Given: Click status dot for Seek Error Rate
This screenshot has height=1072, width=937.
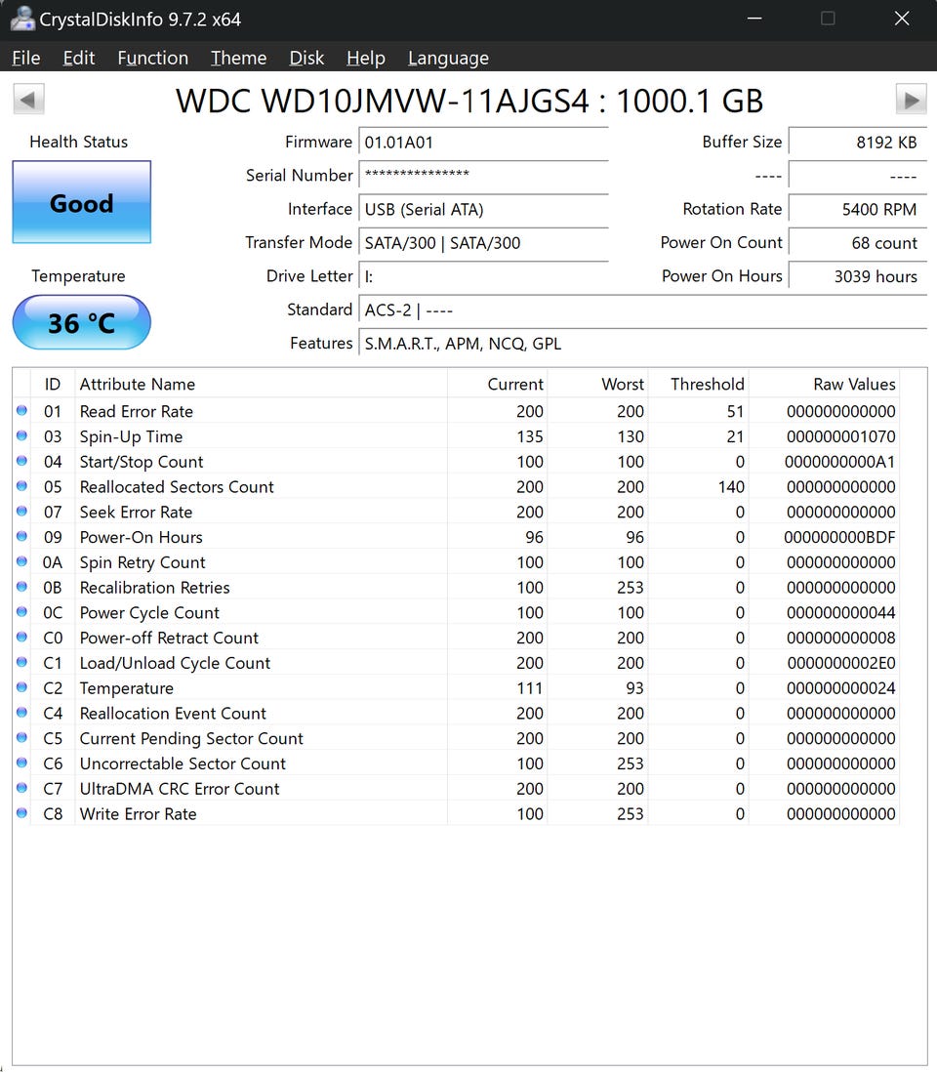Looking at the screenshot, I should 21,512.
